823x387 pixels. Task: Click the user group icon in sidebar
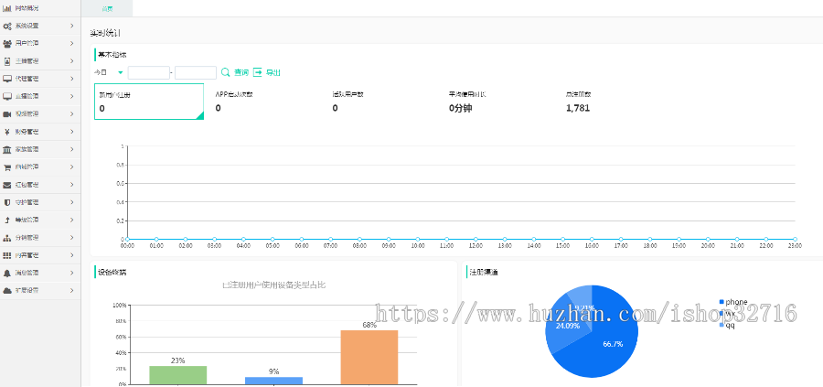[7, 44]
